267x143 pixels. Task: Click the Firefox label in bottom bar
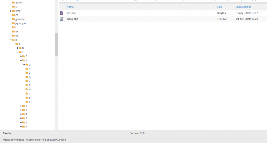7,133
